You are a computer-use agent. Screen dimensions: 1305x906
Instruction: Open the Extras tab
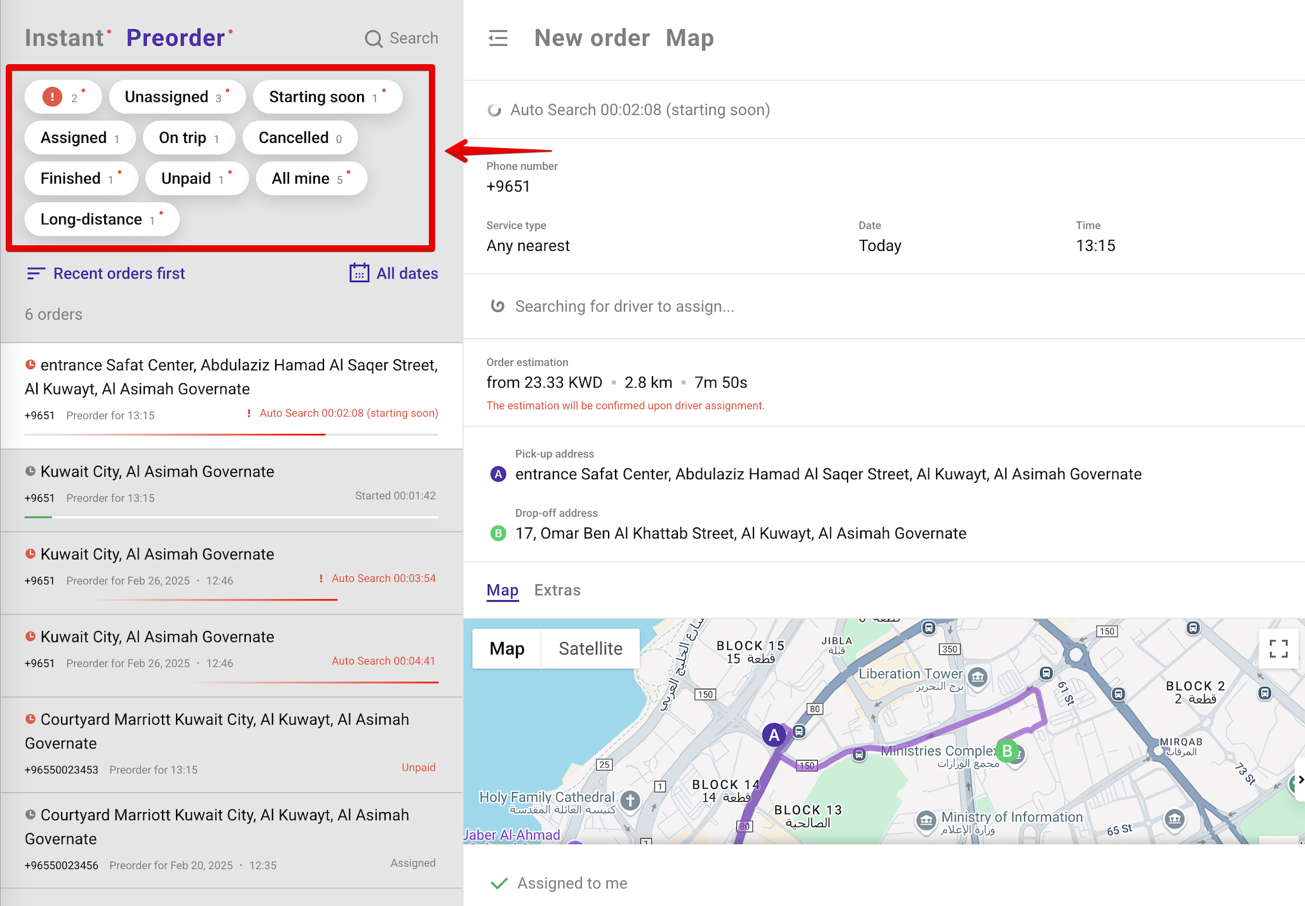pyautogui.click(x=557, y=590)
